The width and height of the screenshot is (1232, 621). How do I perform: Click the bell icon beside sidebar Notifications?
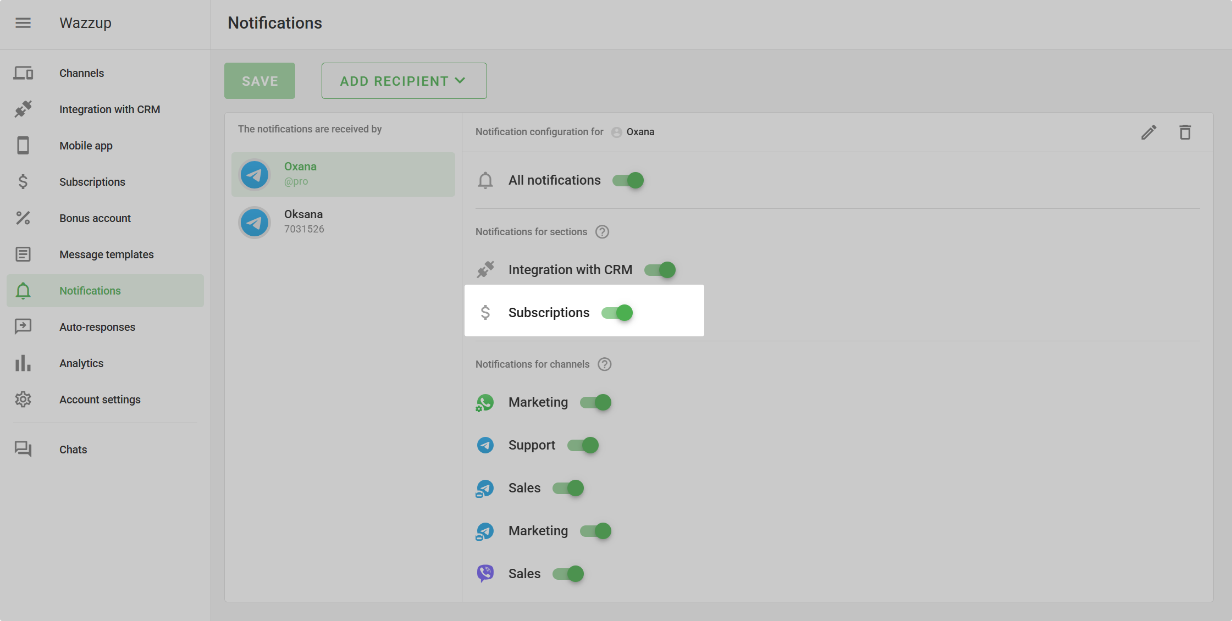tap(23, 291)
